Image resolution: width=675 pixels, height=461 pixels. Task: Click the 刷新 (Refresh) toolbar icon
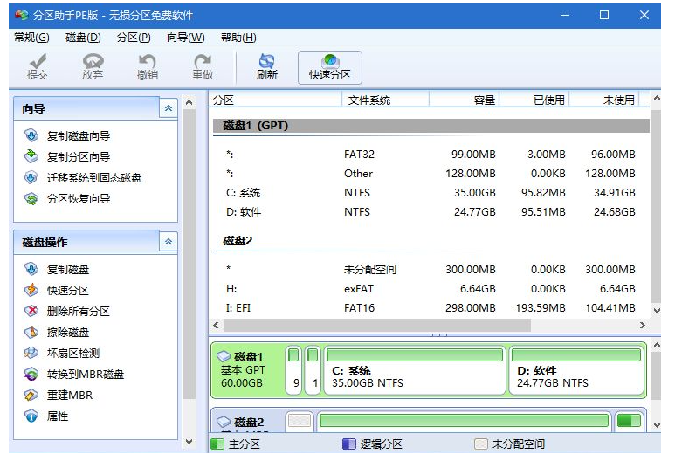pos(266,66)
